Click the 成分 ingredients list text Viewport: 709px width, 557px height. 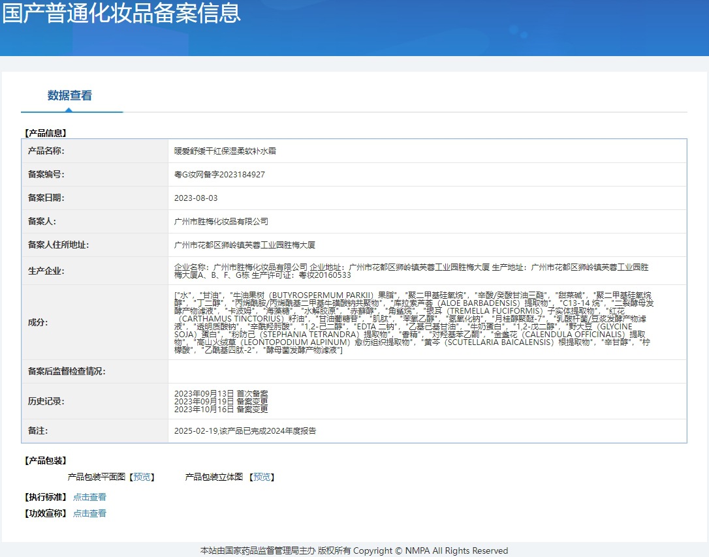click(x=414, y=322)
